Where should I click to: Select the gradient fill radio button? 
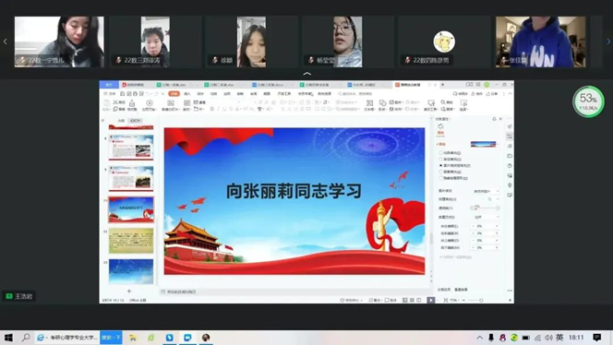coord(441,159)
